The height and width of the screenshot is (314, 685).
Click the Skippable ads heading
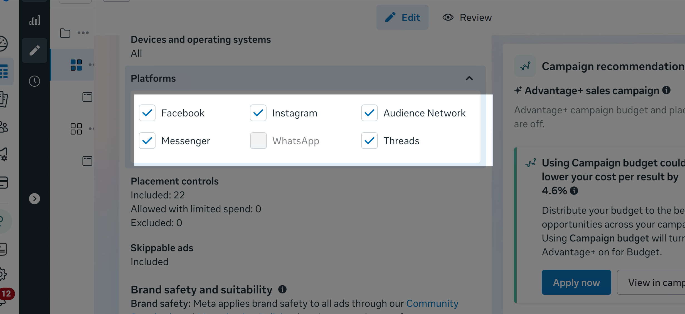point(162,248)
